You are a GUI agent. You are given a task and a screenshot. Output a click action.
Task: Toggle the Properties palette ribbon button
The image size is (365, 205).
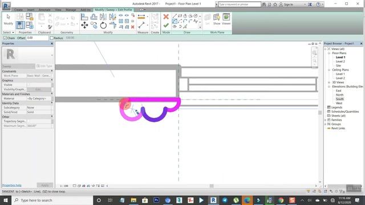coord(20,25)
